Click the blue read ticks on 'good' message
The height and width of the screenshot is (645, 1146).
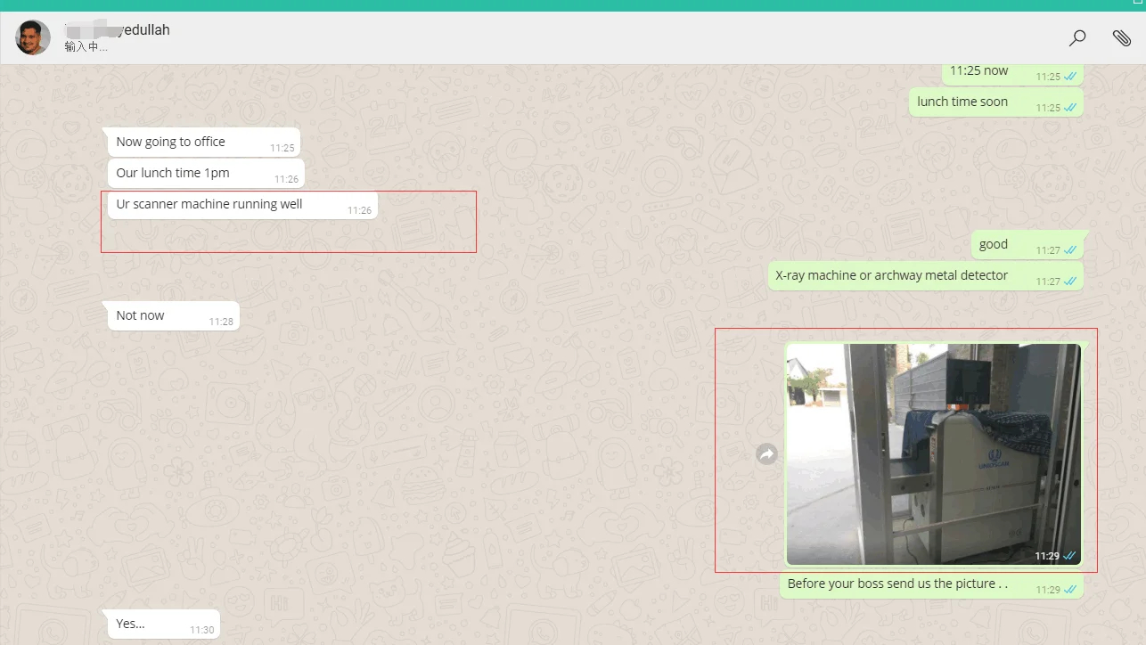(1070, 250)
